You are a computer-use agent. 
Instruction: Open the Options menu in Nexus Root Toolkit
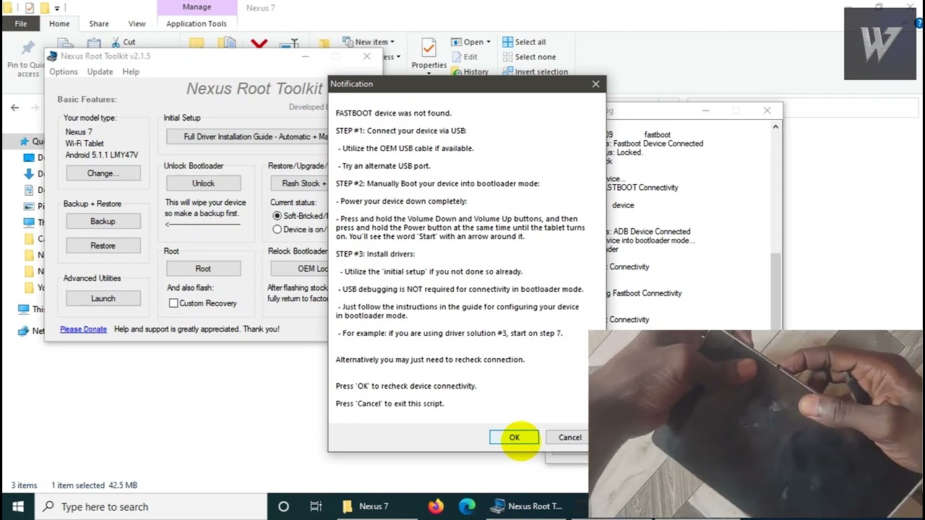click(x=64, y=71)
